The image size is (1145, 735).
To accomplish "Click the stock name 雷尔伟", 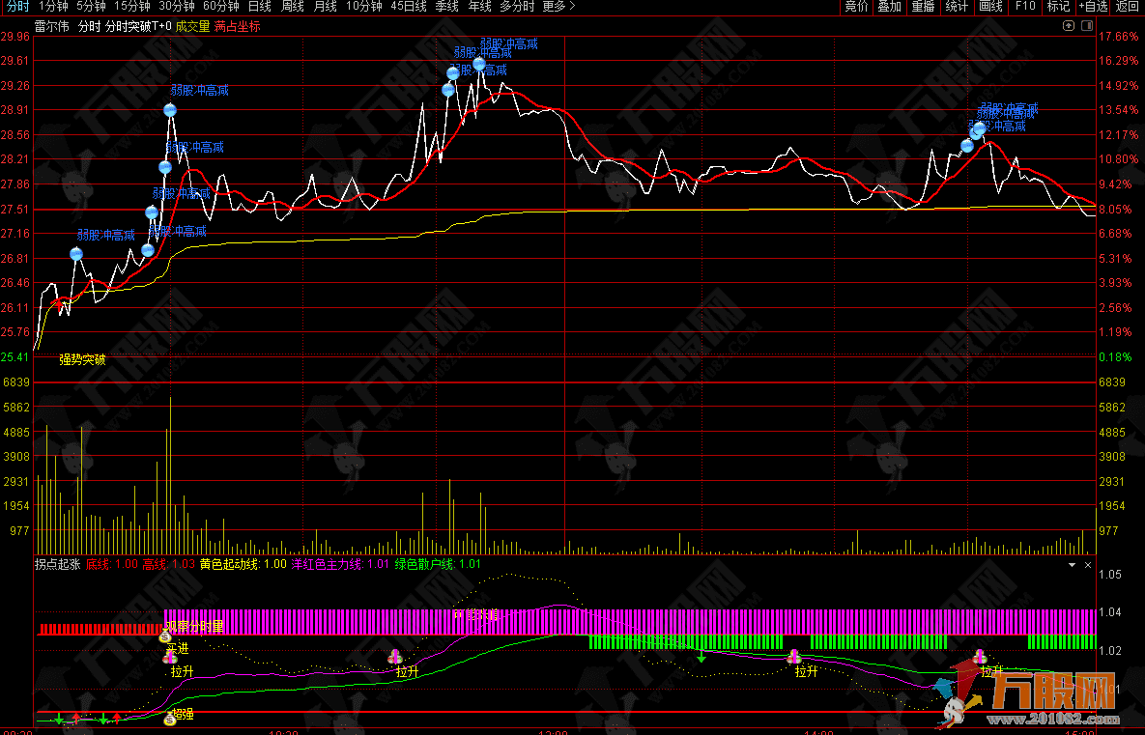I will click(x=52, y=26).
